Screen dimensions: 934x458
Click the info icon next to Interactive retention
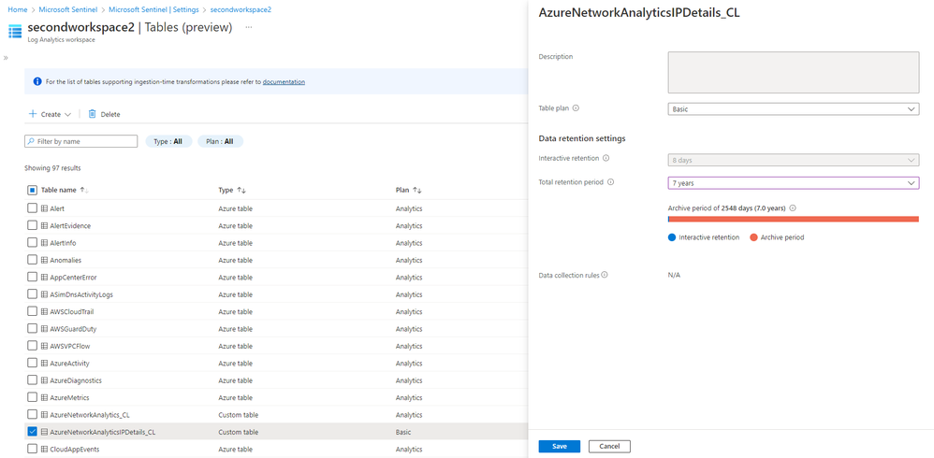606,159
